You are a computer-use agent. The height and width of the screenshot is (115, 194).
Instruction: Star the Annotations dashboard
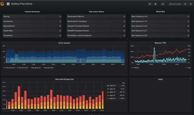click(60, 21)
